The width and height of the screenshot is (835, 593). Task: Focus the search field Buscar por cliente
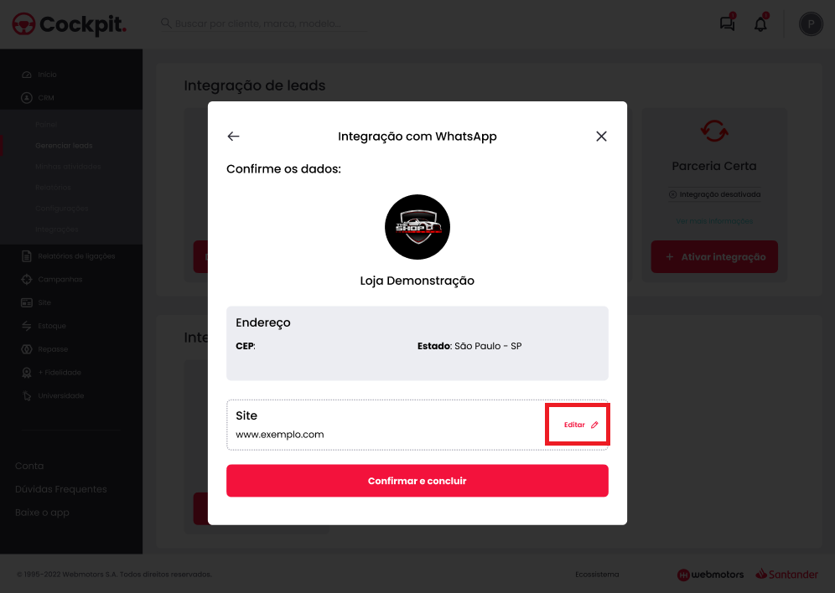point(263,23)
